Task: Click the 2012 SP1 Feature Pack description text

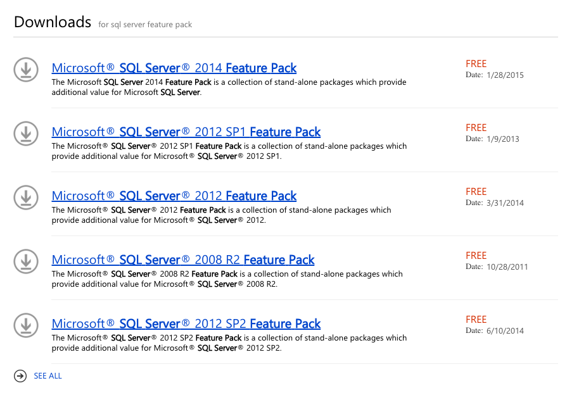Action: (x=229, y=151)
